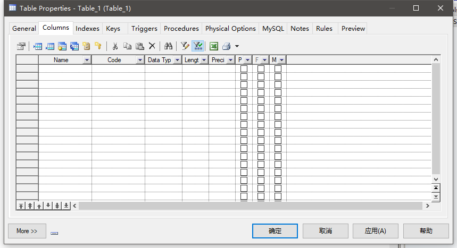This screenshot has height=248, width=457.
Task: Open the Length column dropdown
Action: [204, 60]
